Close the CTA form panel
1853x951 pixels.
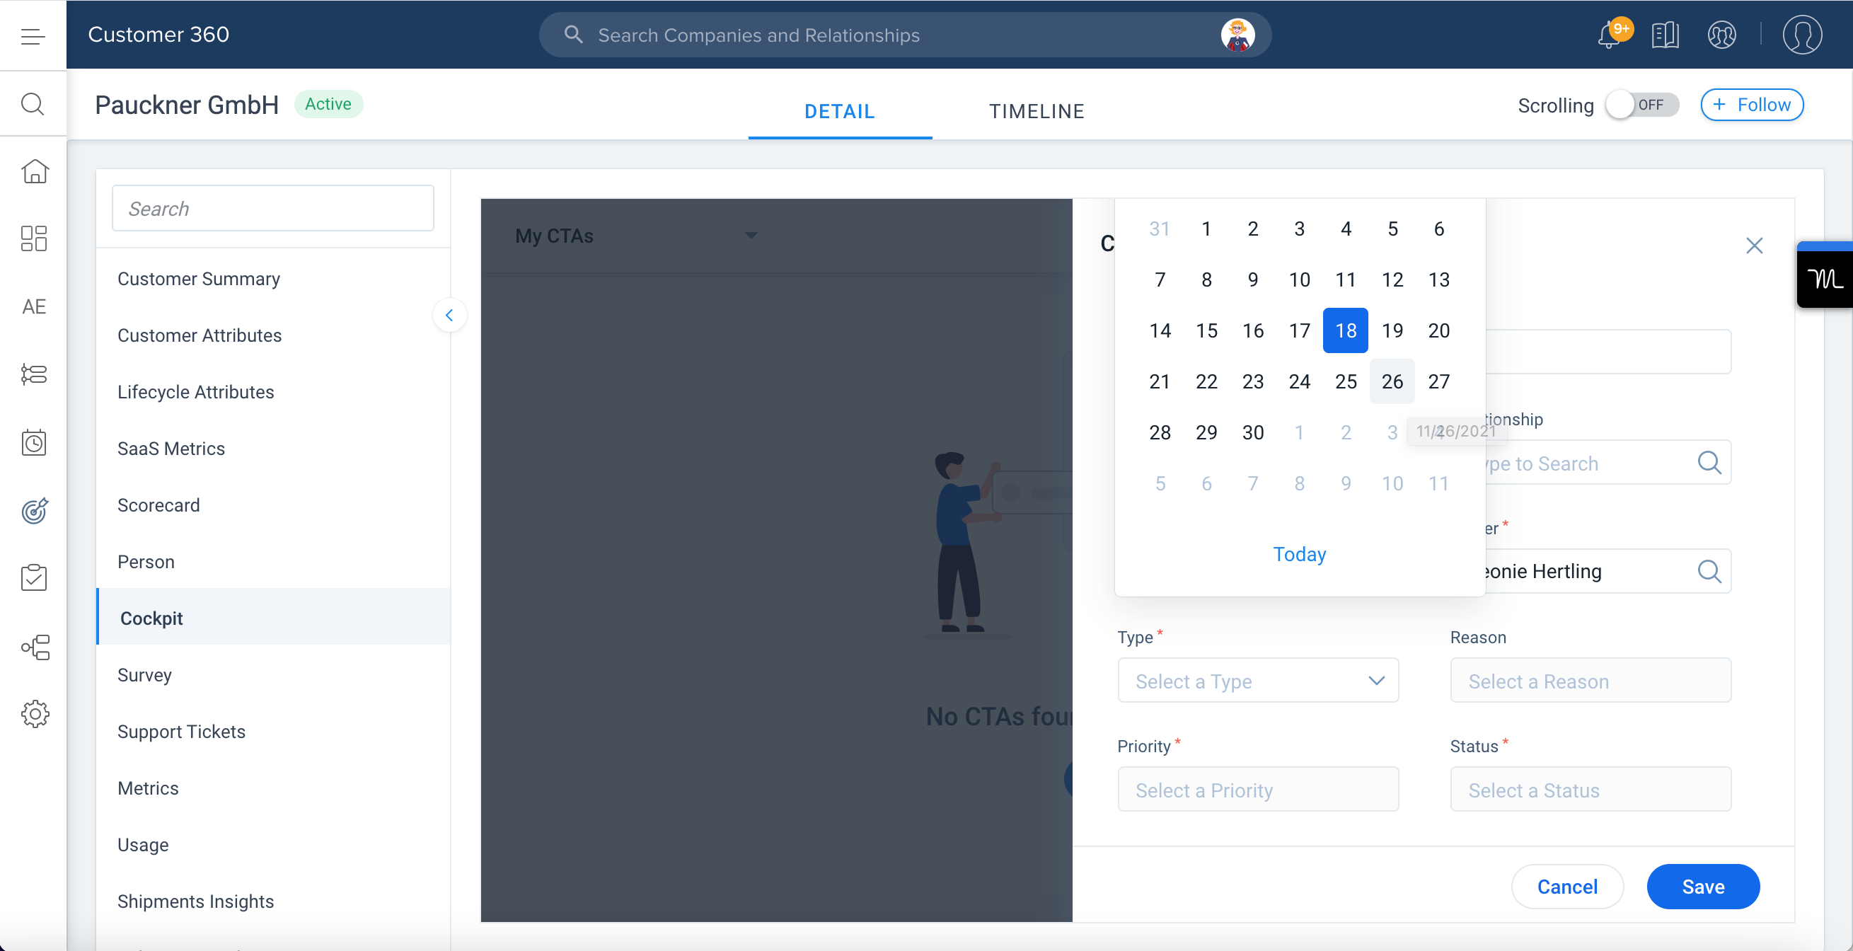1754,246
